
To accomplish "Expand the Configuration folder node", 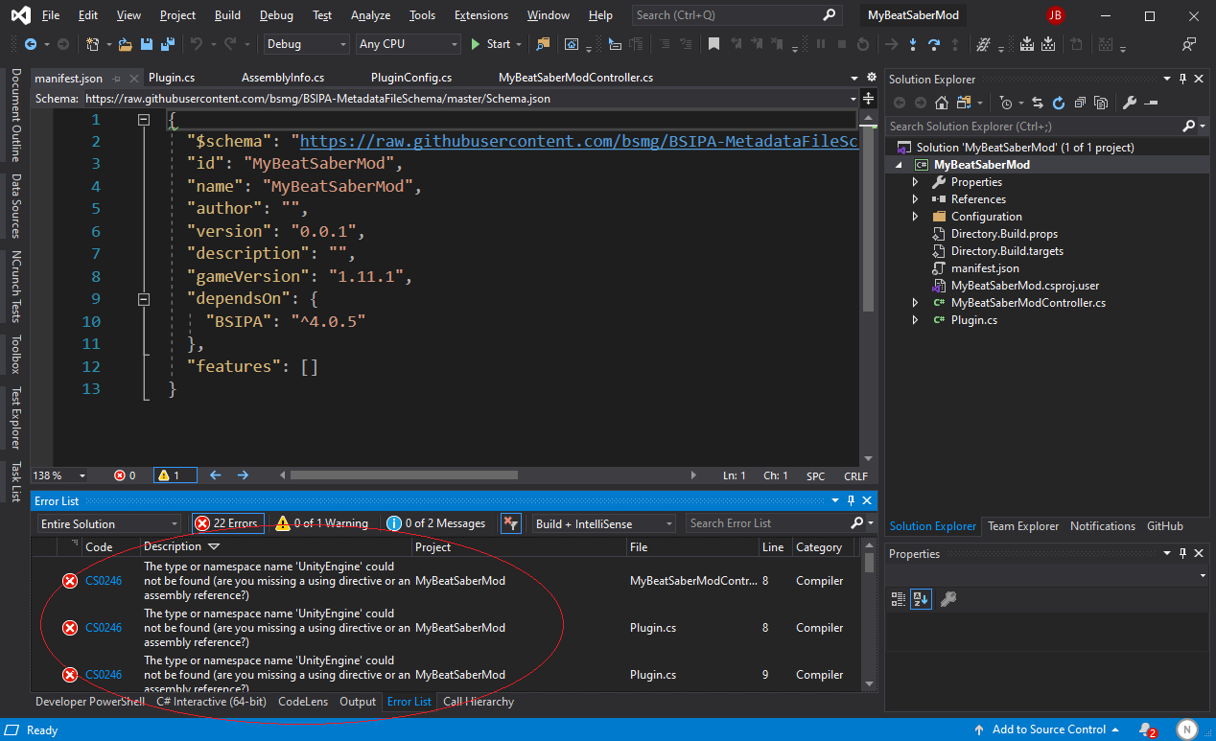I will coord(916,217).
